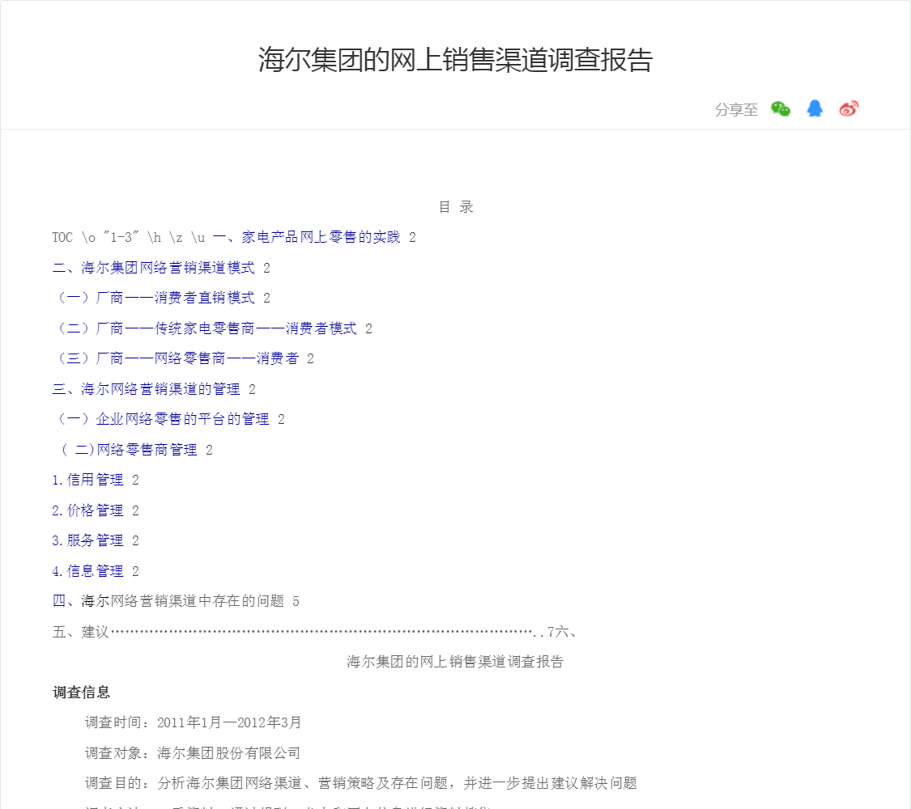Click the page title 海尔集团的网上销售渠道调查报告

click(x=455, y=60)
